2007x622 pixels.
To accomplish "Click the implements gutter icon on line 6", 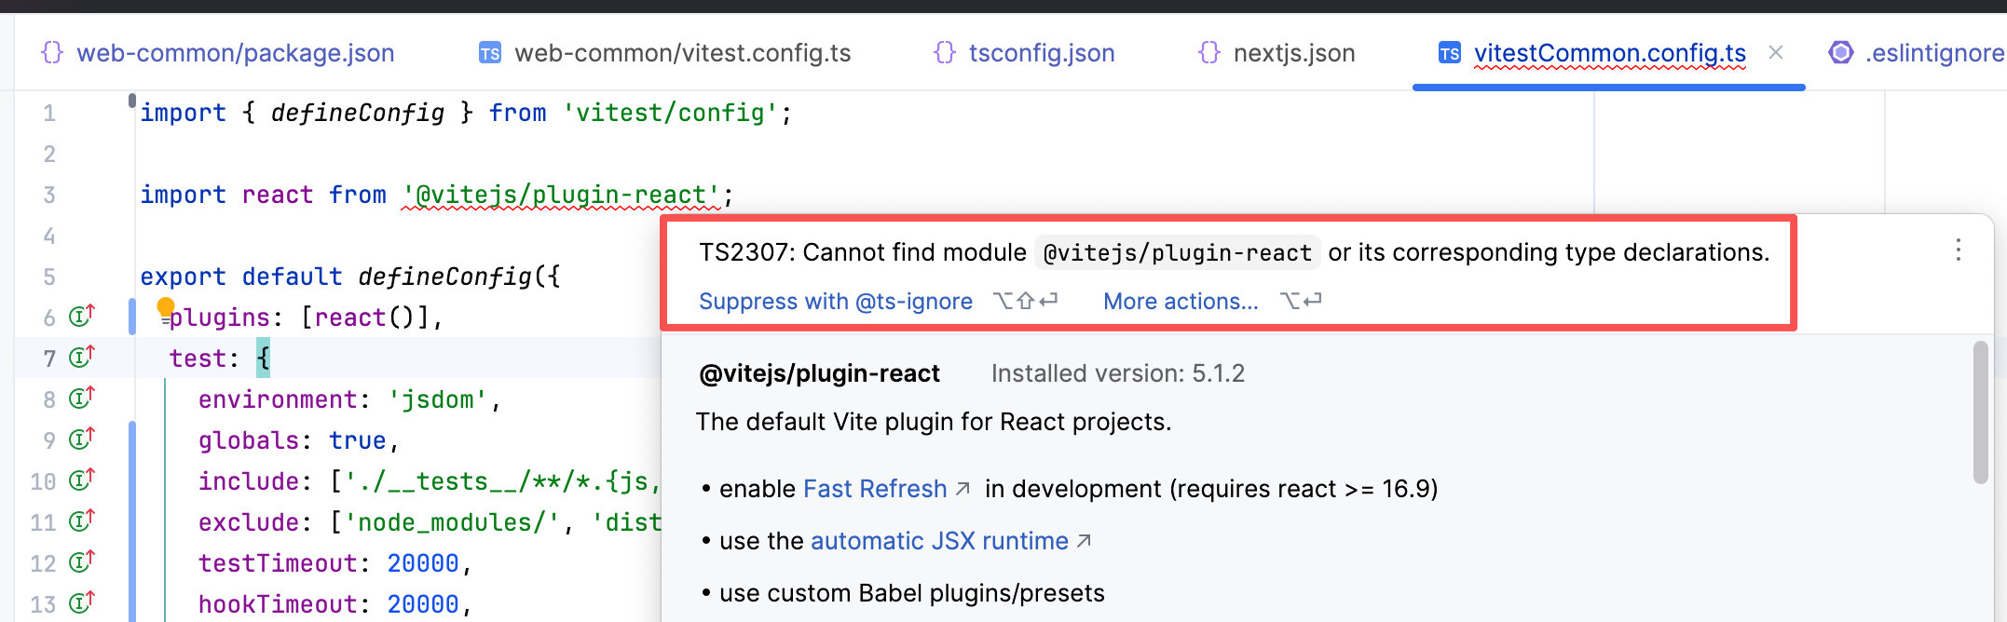I will (82, 317).
